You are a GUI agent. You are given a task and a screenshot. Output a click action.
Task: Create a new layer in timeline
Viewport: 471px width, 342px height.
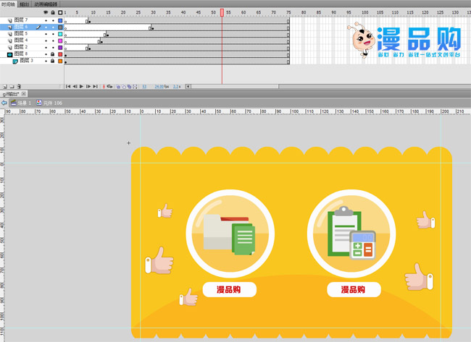[x=5, y=86]
